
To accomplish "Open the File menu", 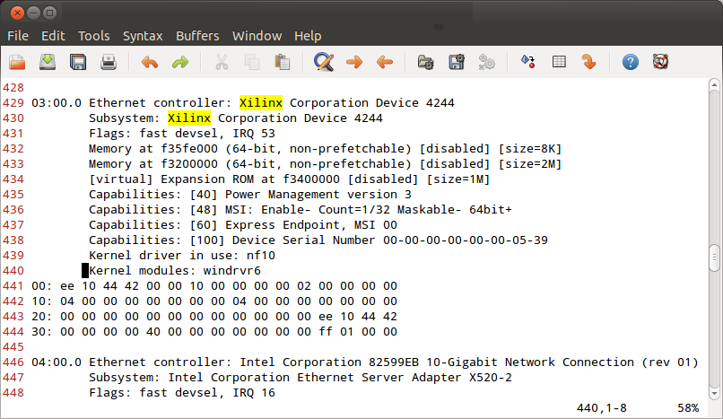I will point(18,36).
